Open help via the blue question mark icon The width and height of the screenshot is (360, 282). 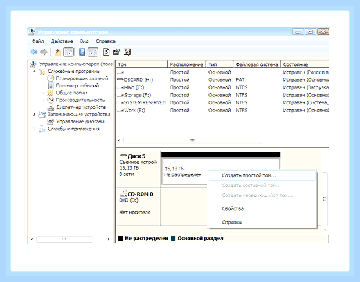pyautogui.click(x=82, y=52)
